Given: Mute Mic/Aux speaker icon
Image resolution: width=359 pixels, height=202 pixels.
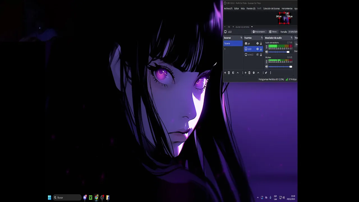Looking at the screenshot, I should (266, 66).
